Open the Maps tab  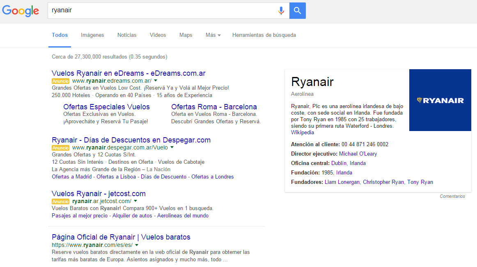click(x=186, y=35)
